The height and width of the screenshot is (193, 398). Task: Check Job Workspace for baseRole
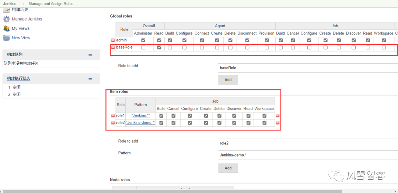[x=384, y=47]
